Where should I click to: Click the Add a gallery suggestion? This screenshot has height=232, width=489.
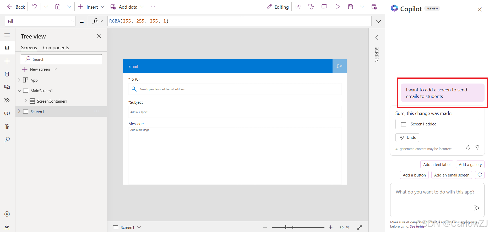[470, 164]
